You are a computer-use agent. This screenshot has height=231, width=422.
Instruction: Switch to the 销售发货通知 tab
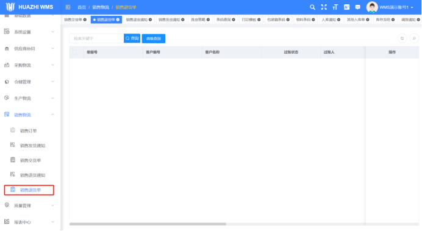click(171, 20)
